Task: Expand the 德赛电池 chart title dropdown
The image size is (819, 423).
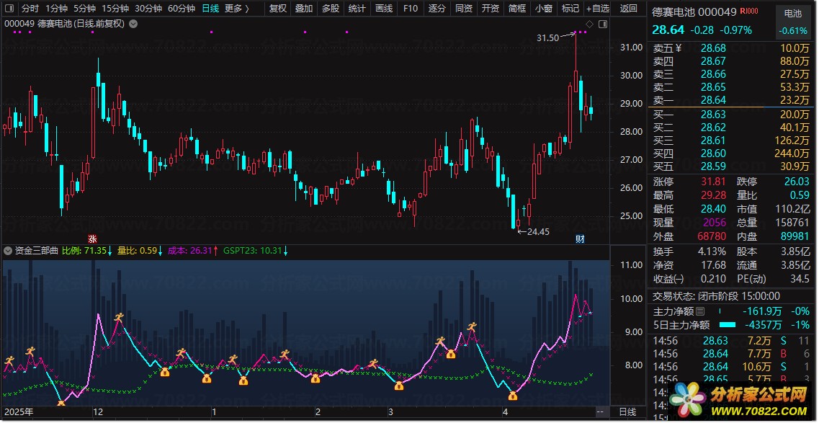Action: (x=133, y=24)
